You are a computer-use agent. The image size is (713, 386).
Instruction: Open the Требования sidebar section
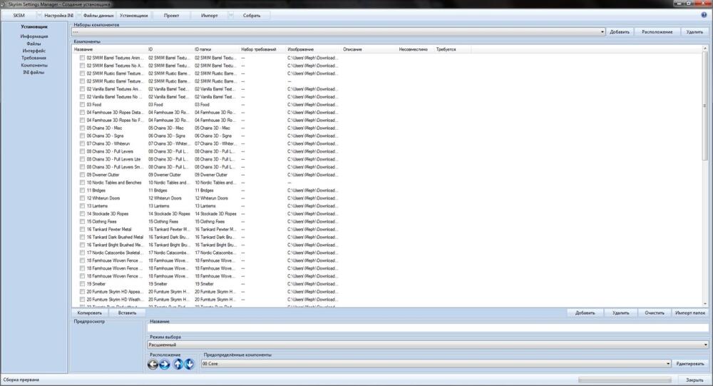34,58
